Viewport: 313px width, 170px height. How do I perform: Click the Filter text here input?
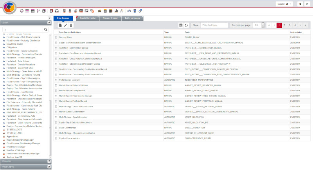tap(214, 25)
